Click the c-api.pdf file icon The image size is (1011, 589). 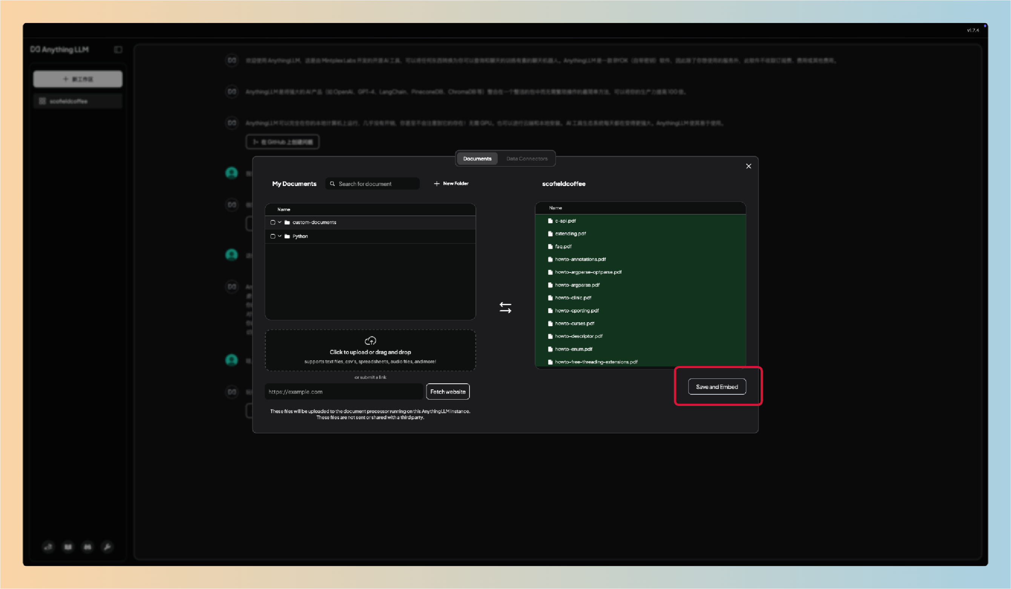point(550,221)
